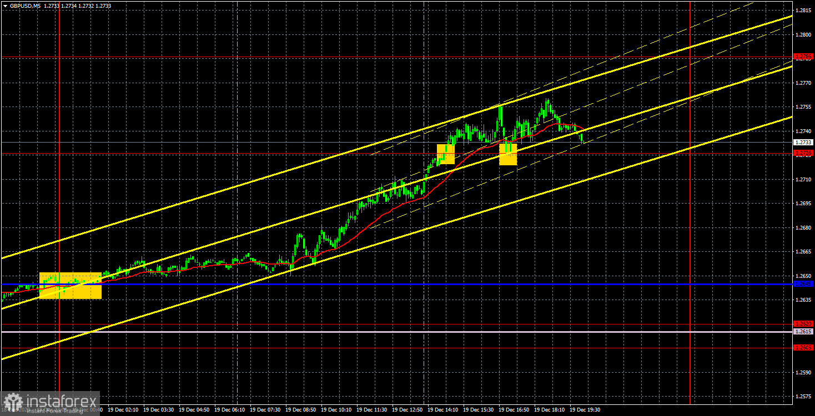815x416 pixels.
Task: Click the 19 Dec 08:50 time label
Action: click(301, 410)
